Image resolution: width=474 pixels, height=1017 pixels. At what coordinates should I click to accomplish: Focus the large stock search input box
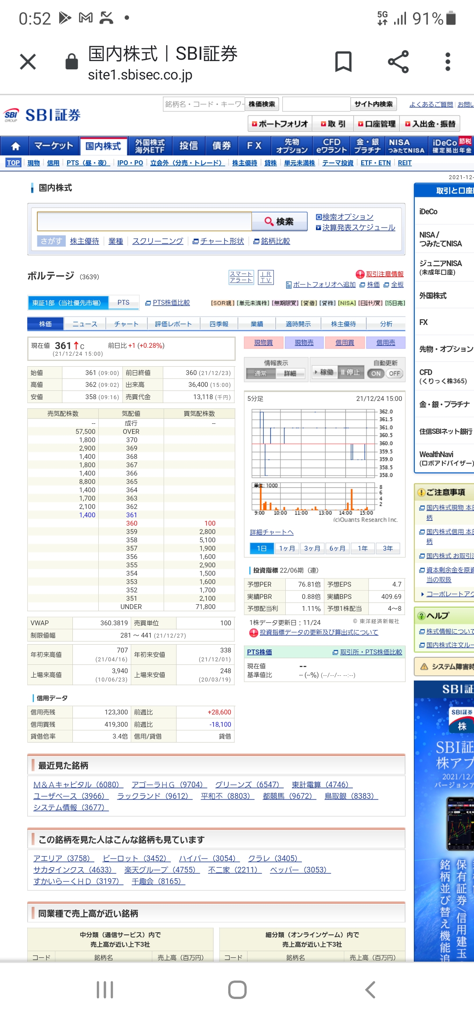144,221
